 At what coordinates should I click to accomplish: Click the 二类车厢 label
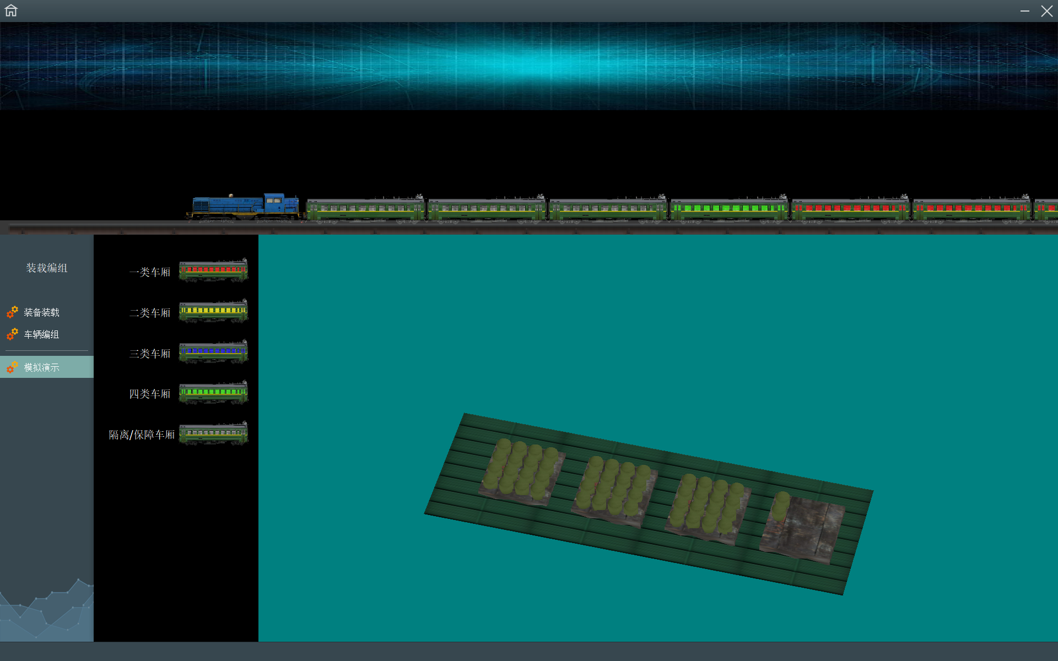150,313
